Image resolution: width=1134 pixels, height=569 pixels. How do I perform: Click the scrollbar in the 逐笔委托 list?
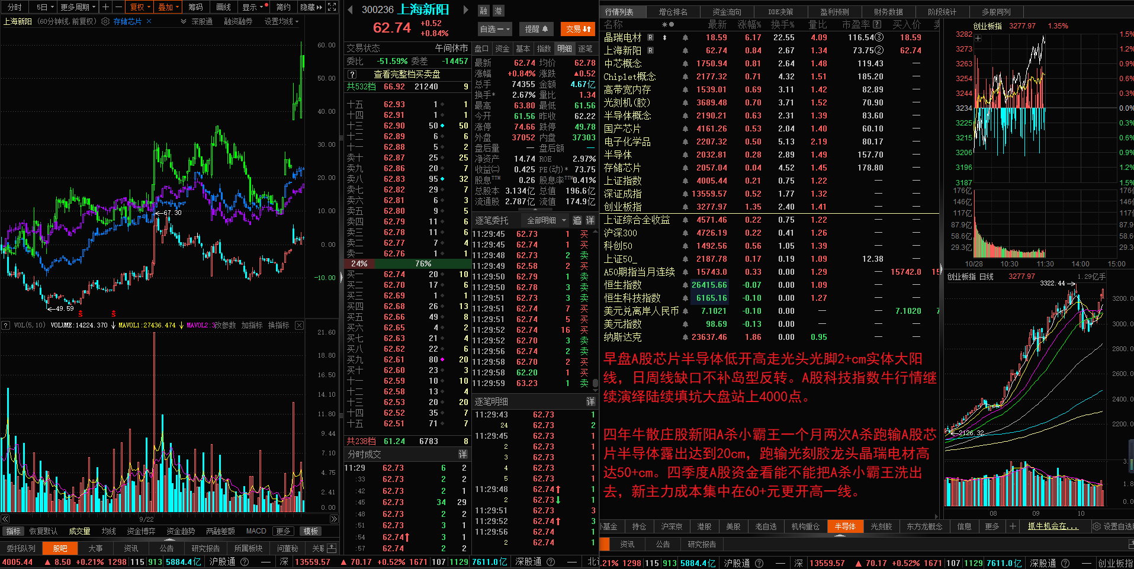tap(595, 384)
